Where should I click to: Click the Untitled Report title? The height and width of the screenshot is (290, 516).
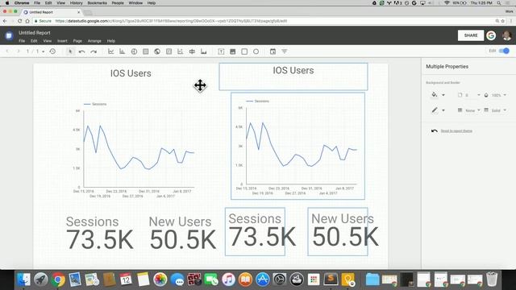coord(35,33)
